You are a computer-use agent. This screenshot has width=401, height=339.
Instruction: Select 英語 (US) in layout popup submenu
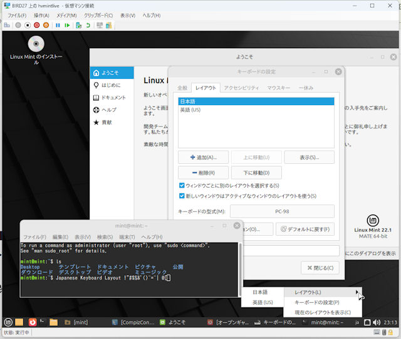click(263, 302)
